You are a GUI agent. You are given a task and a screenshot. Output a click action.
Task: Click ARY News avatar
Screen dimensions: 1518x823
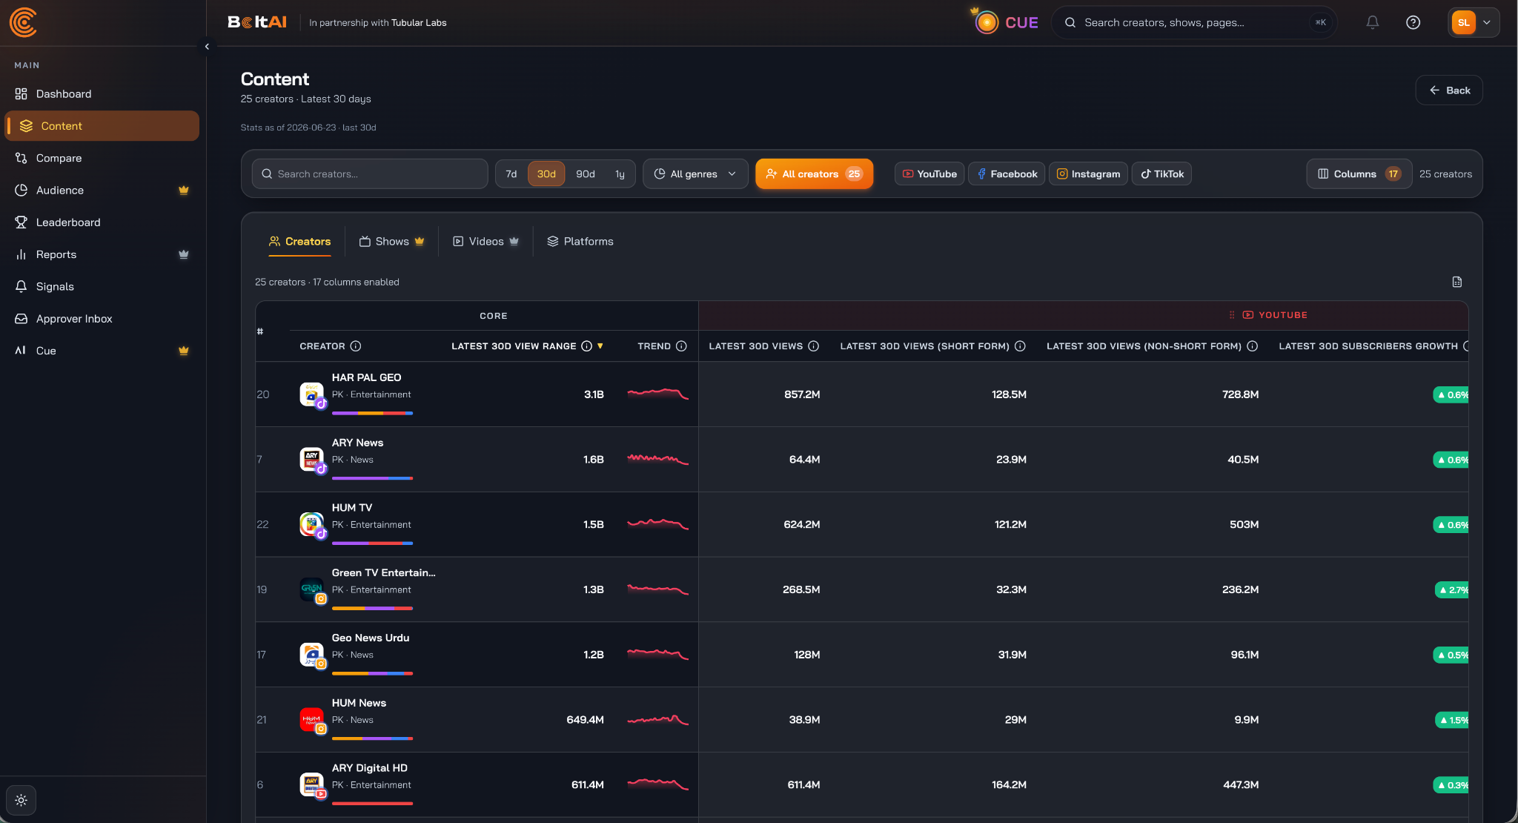(312, 460)
